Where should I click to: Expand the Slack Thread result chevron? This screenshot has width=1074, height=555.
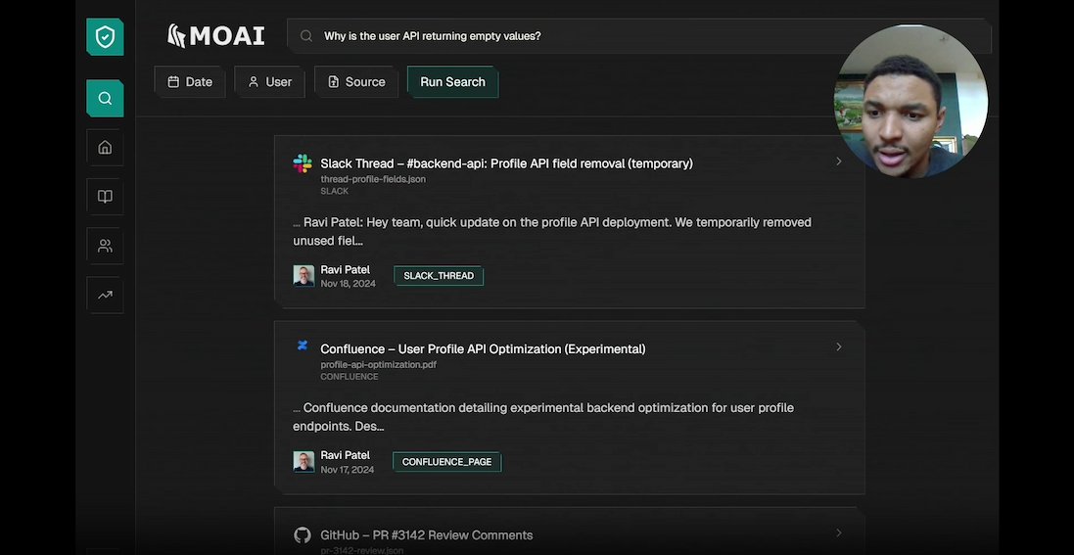838,161
